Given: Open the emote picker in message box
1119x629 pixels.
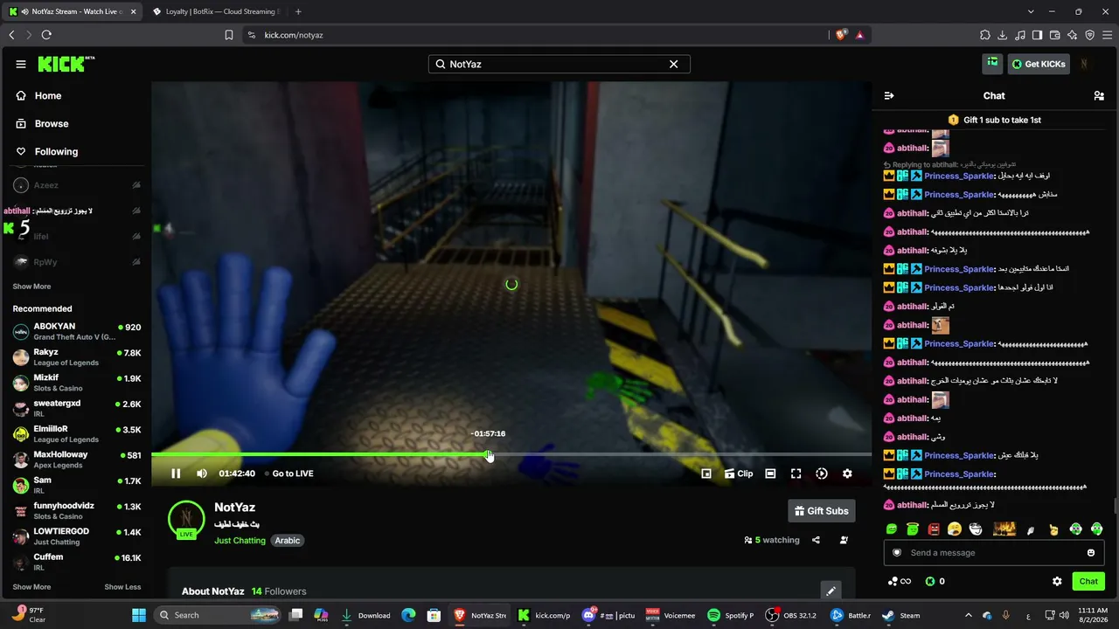Looking at the screenshot, I should coord(1091,553).
